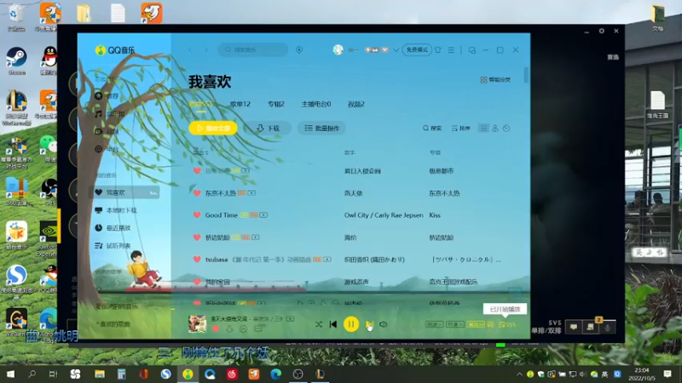Open more options for the playing song

pyautogui.click(x=243, y=329)
